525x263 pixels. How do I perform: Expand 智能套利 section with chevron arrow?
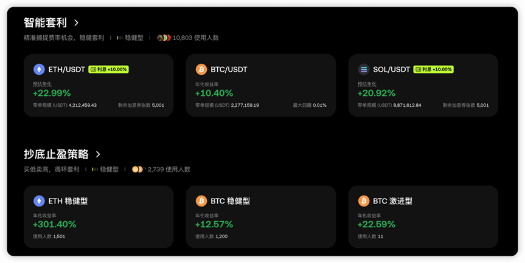tap(77, 22)
